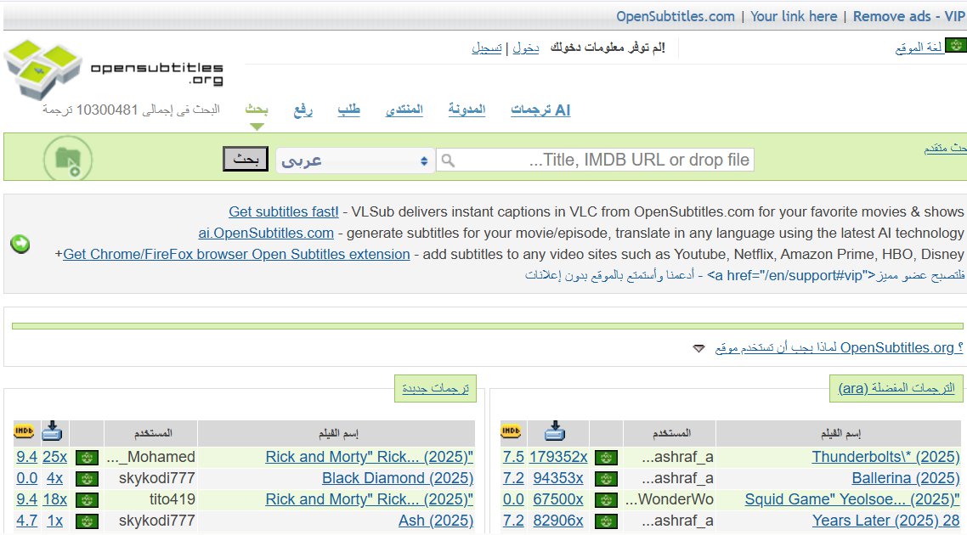Collapse the why use OpenSubtitles.org section

point(698,348)
